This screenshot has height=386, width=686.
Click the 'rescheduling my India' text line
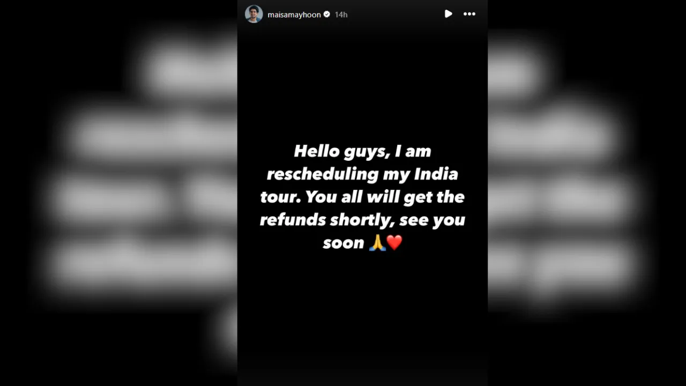362,174
